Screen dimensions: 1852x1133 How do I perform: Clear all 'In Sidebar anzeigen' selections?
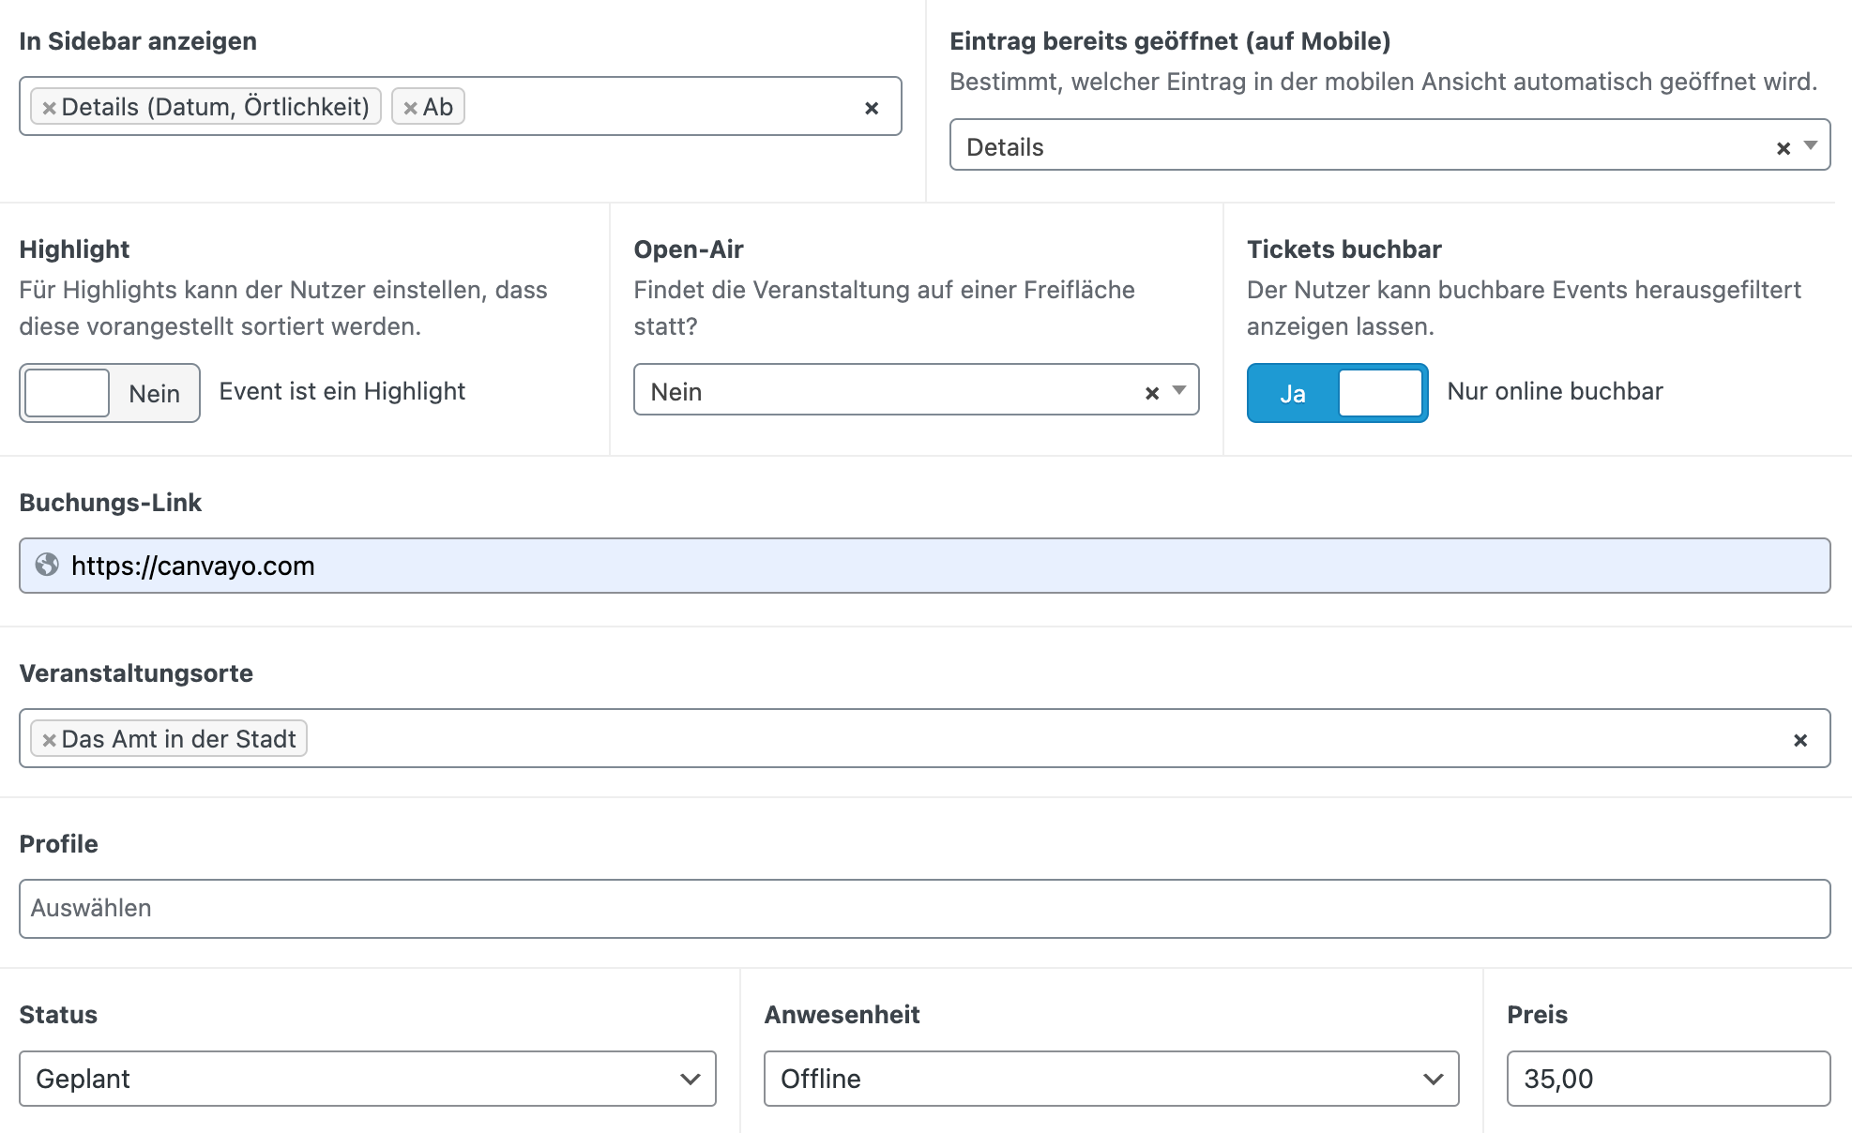coord(872,108)
